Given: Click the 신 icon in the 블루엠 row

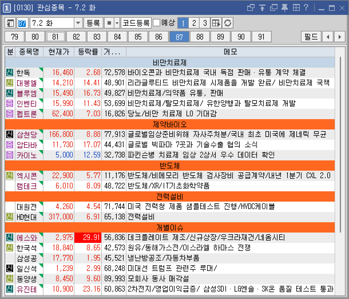Looking at the screenshot, I should pyautogui.click(x=10, y=93).
